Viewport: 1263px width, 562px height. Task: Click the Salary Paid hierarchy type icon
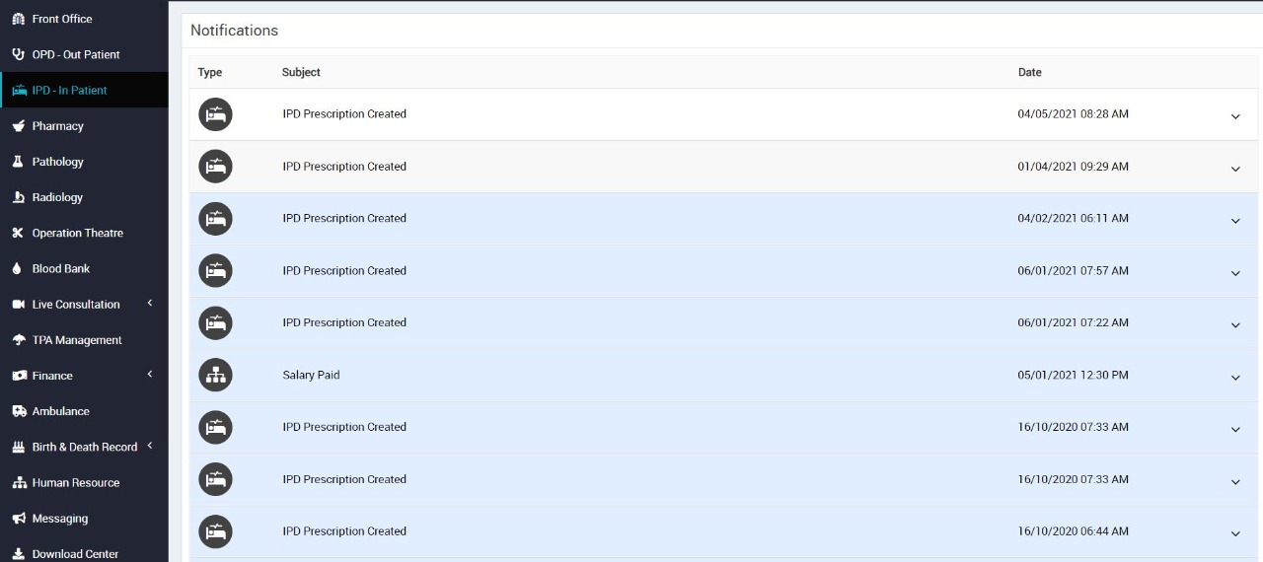click(x=215, y=375)
